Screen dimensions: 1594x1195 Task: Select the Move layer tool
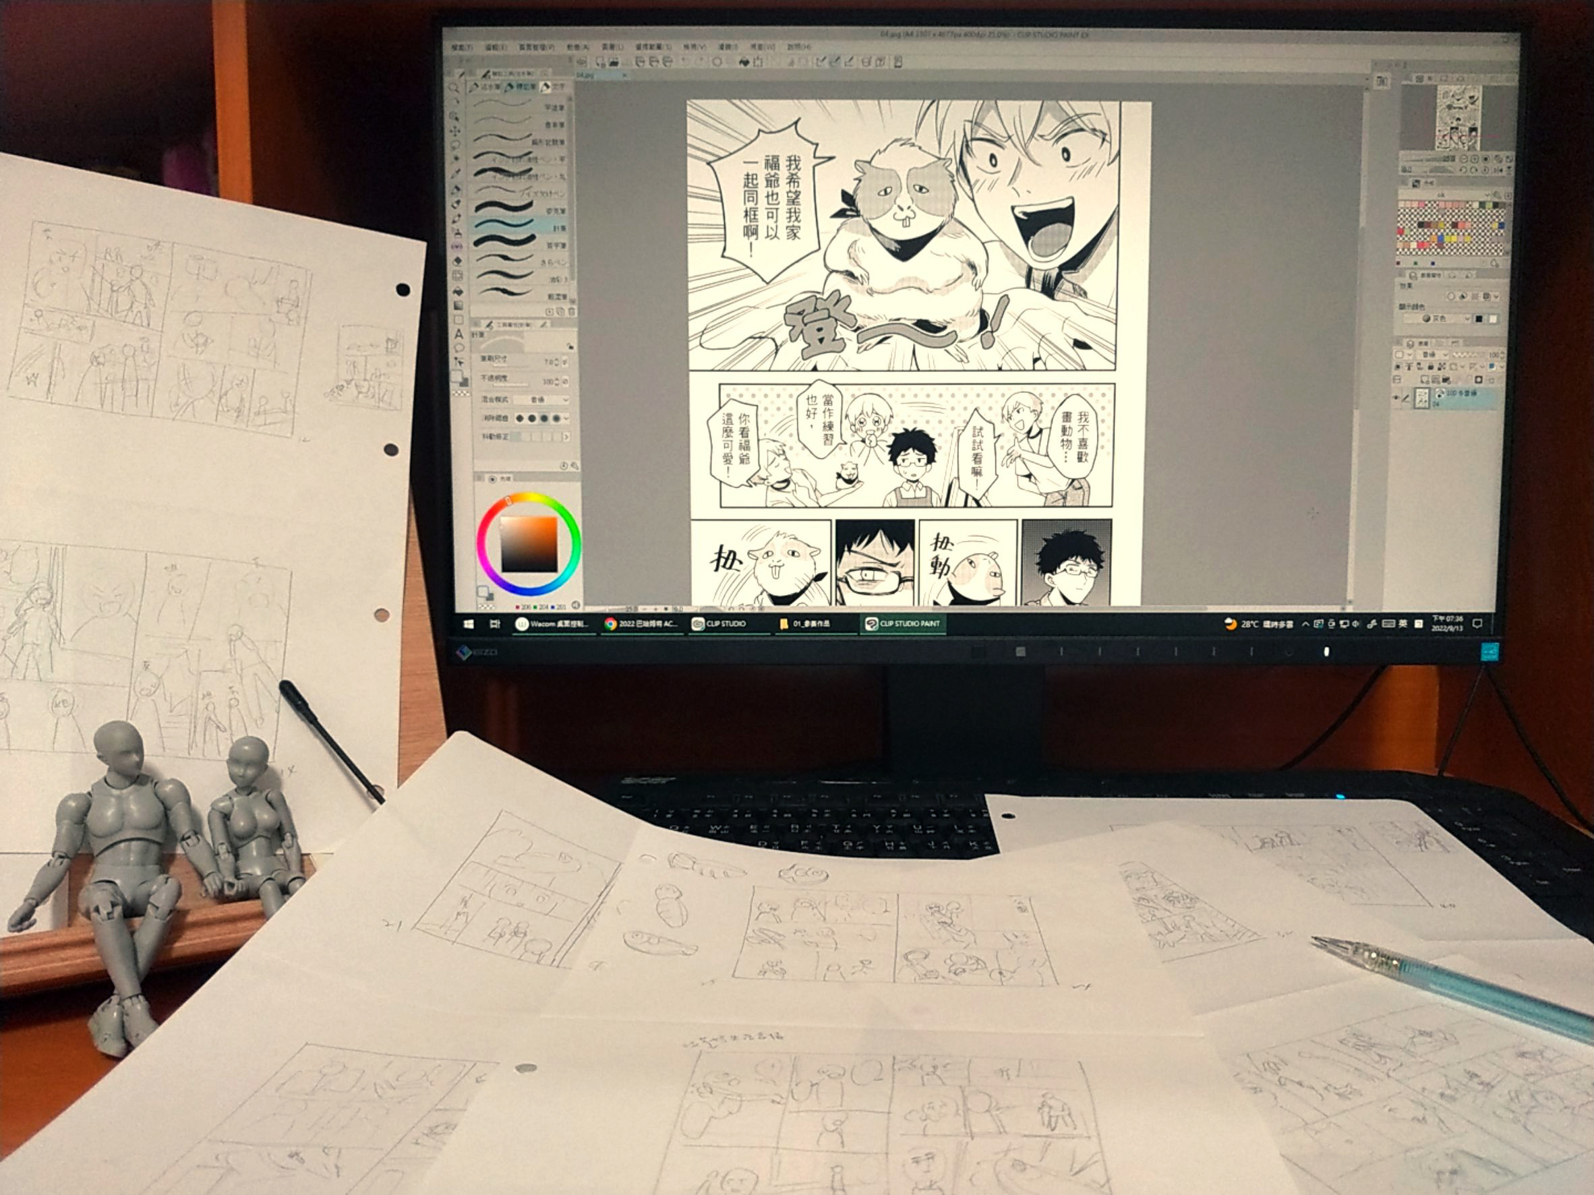(x=455, y=132)
